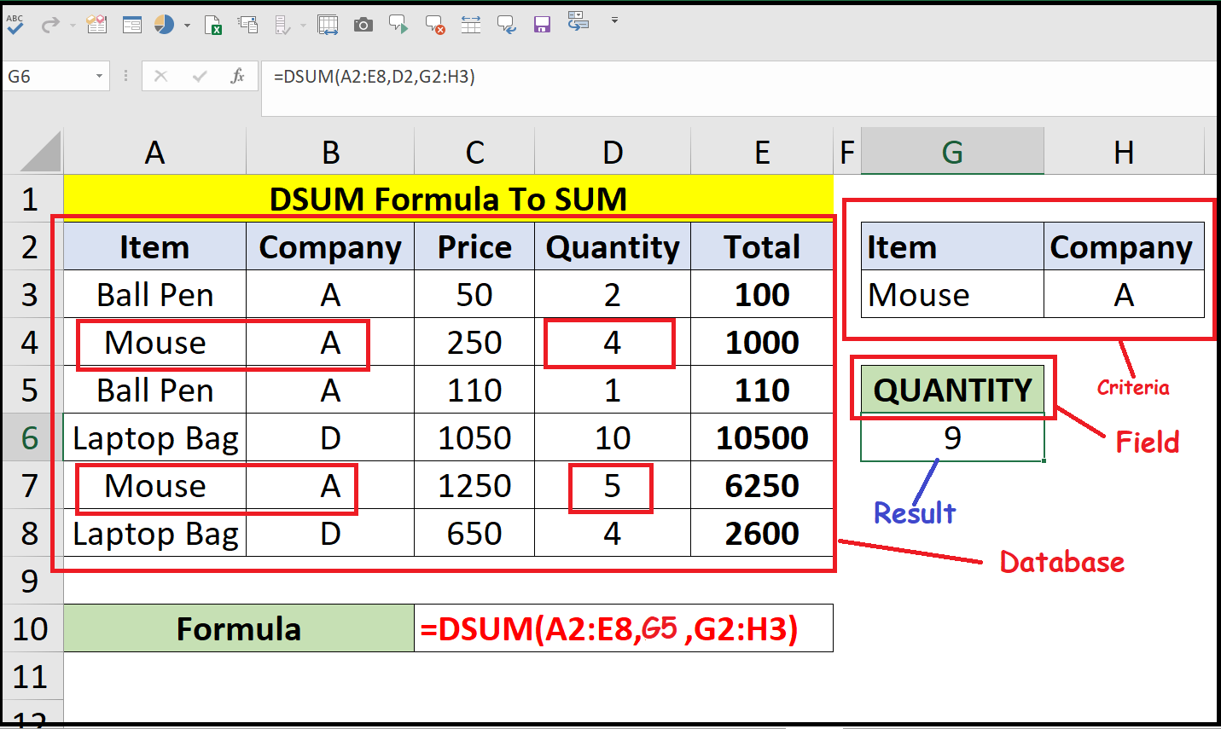Image resolution: width=1221 pixels, height=729 pixels.
Task: Select row 6 header
Action: pos(32,437)
